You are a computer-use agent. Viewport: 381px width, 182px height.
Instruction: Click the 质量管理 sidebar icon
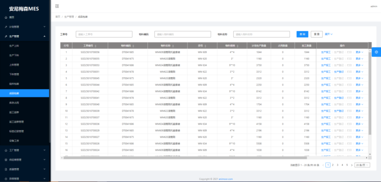(6, 169)
